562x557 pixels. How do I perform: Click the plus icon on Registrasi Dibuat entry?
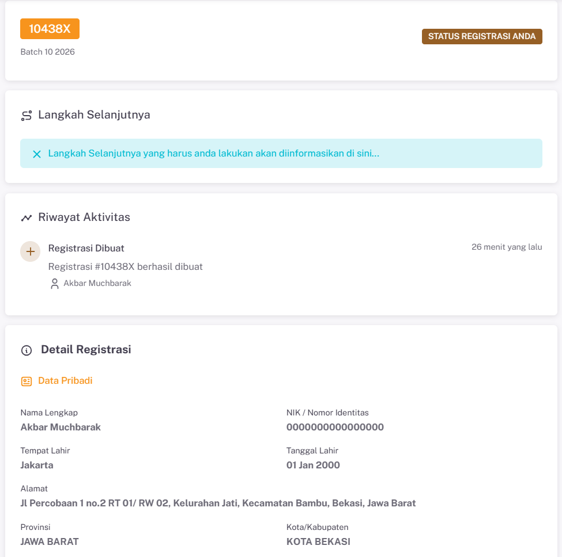pyautogui.click(x=30, y=251)
